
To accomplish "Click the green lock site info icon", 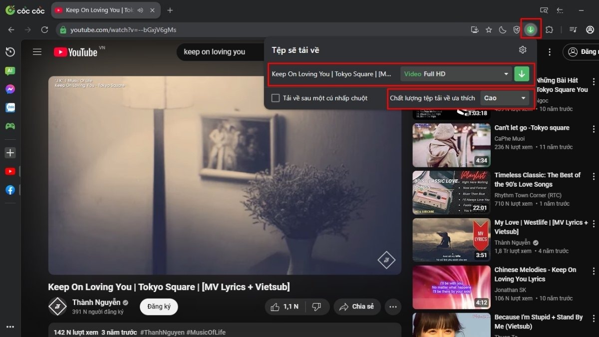I will click(63, 30).
